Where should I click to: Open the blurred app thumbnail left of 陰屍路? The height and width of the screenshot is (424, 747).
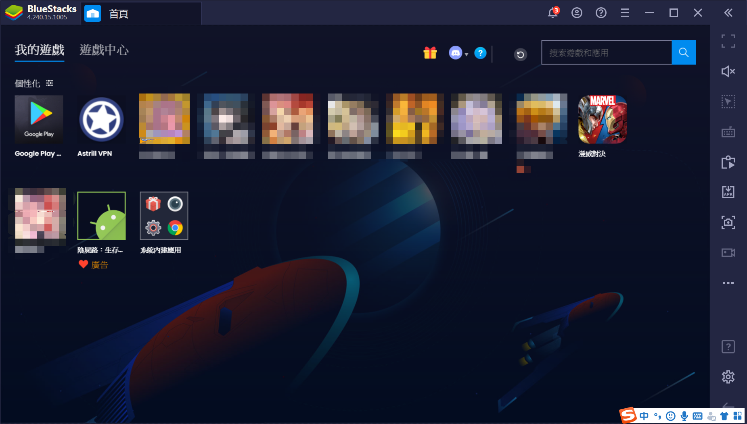pyautogui.click(x=40, y=213)
